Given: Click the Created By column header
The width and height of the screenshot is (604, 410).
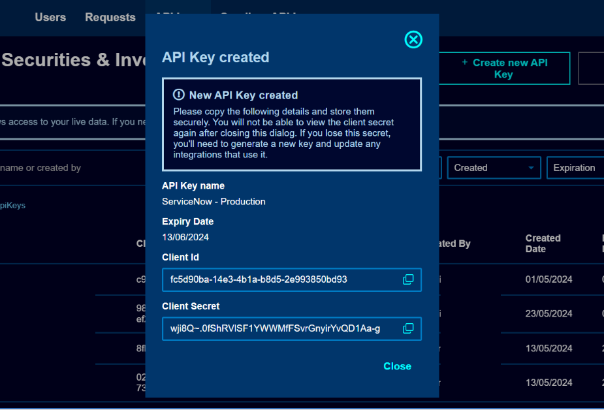Looking at the screenshot, I should 457,244.
